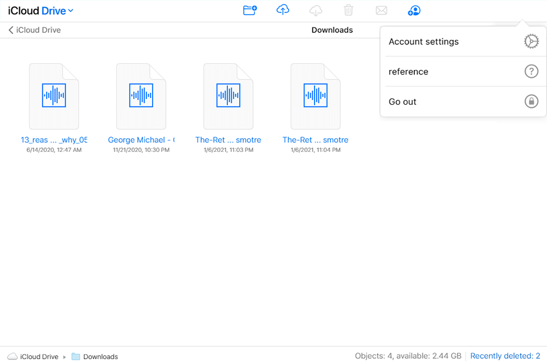Image resolution: width=547 pixels, height=364 pixels.
Task: Select The-Ret file dated 11:03 PM
Action: point(228,96)
